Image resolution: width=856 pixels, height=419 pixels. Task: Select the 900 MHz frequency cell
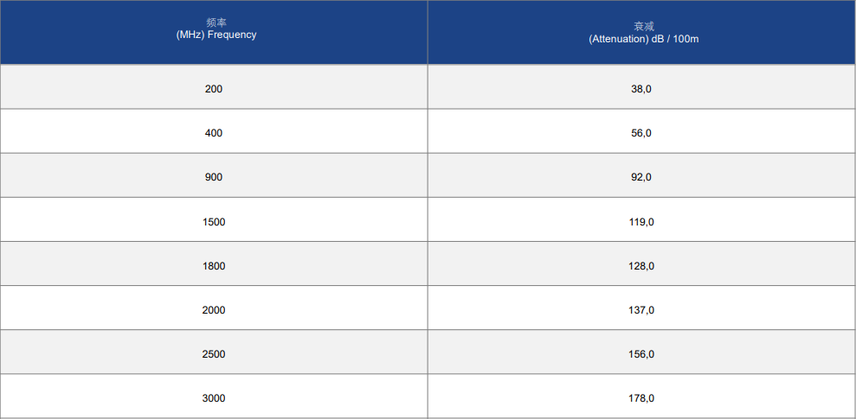(214, 175)
